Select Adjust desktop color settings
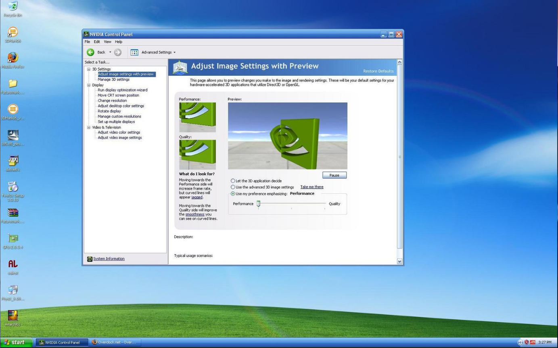The width and height of the screenshot is (558, 348). 121,106
